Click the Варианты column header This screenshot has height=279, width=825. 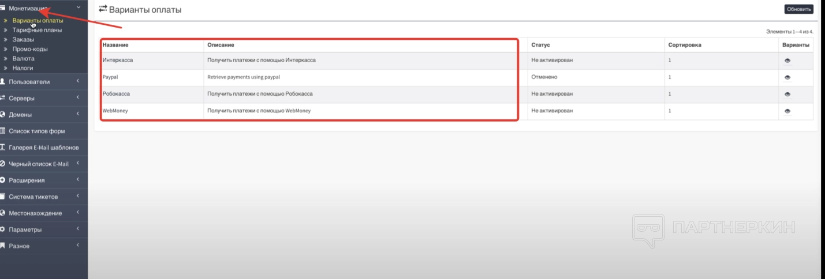pyautogui.click(x=796, y=44)
